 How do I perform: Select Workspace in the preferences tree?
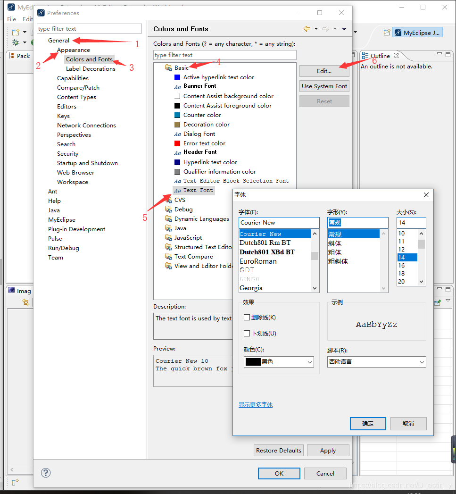[x=73, y=182]
